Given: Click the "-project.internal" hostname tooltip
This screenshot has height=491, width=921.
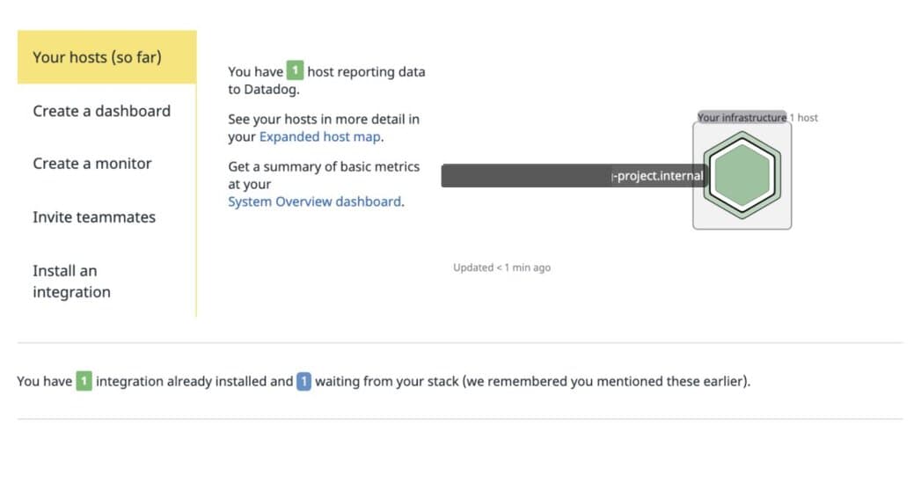Looking at the screenshot, I should pos(658,176).
